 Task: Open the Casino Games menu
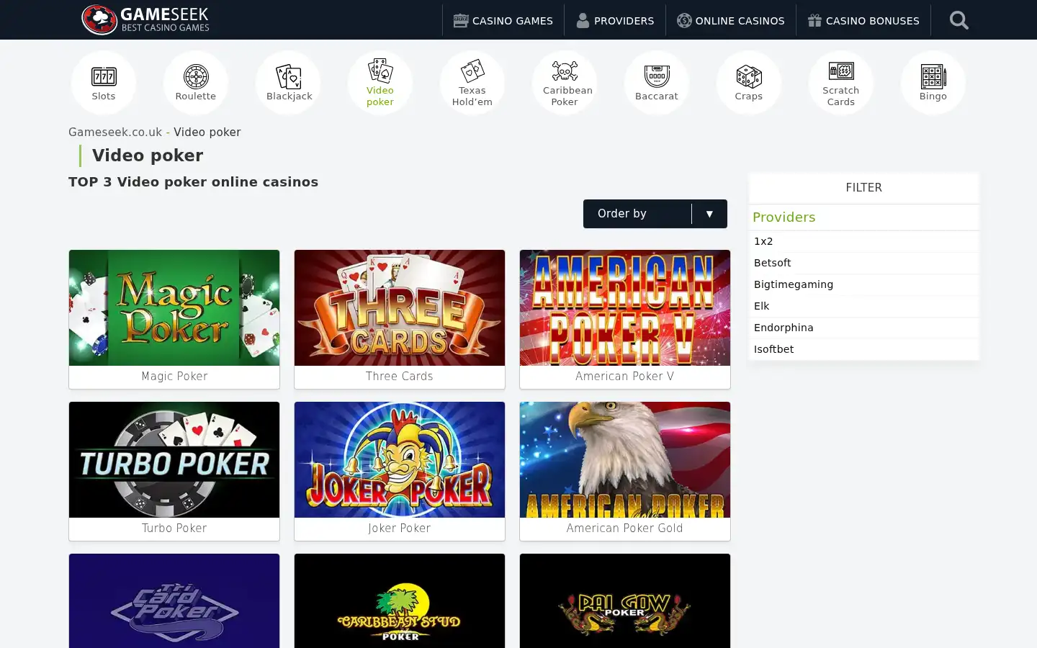click(x=503, y=20)
